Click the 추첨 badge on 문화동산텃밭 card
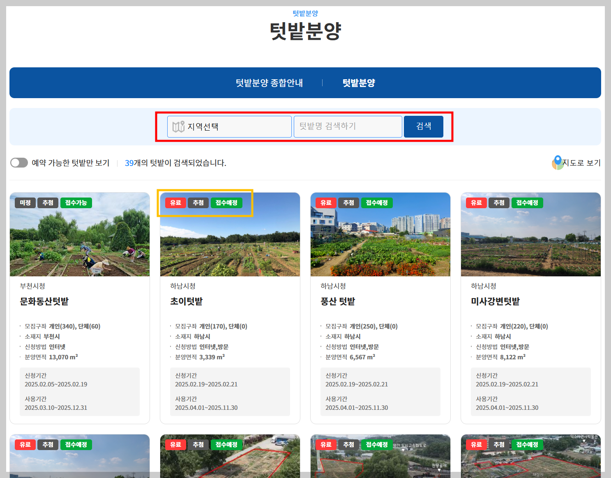This screenshot has width=611, height=478. pos(48,203)
